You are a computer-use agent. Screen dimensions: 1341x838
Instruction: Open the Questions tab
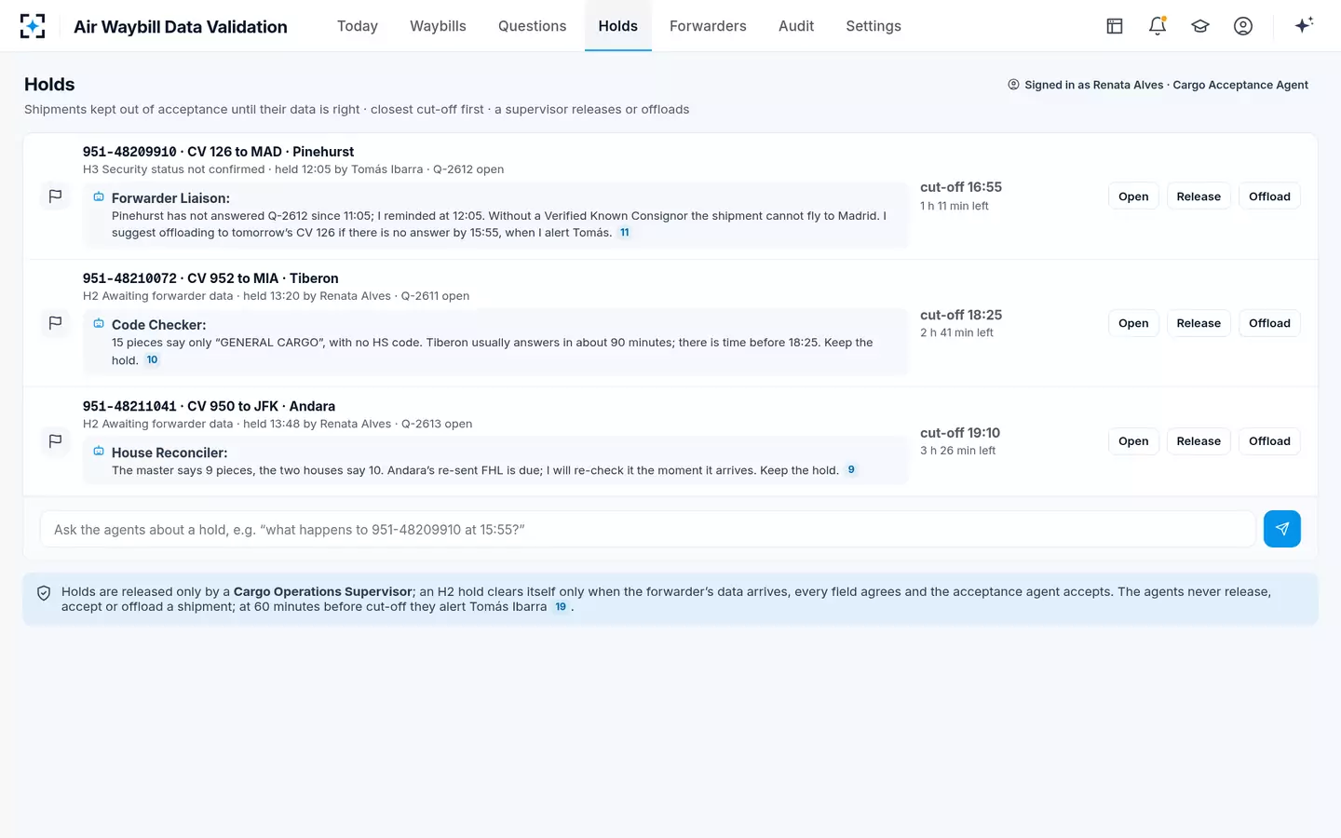tap(532, 26)
